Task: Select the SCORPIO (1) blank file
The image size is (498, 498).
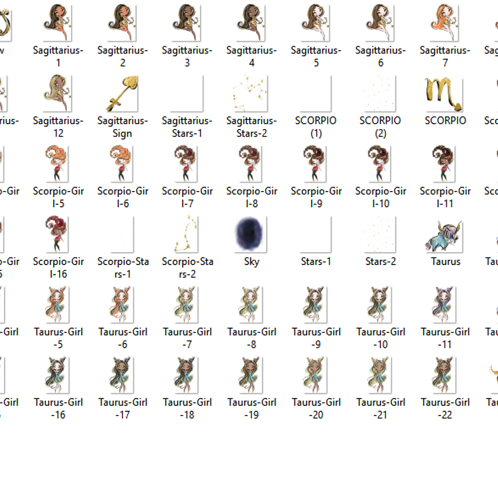Action: [316, 94]
